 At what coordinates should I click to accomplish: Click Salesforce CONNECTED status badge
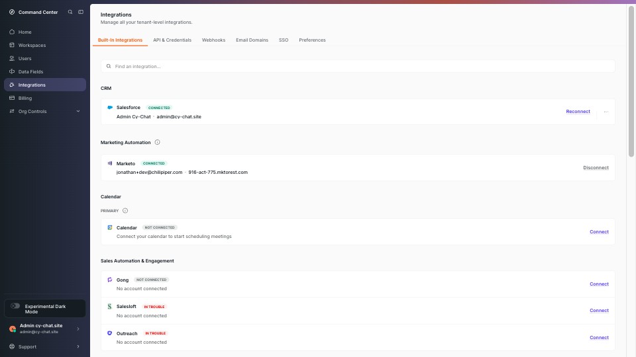point(159,108)
